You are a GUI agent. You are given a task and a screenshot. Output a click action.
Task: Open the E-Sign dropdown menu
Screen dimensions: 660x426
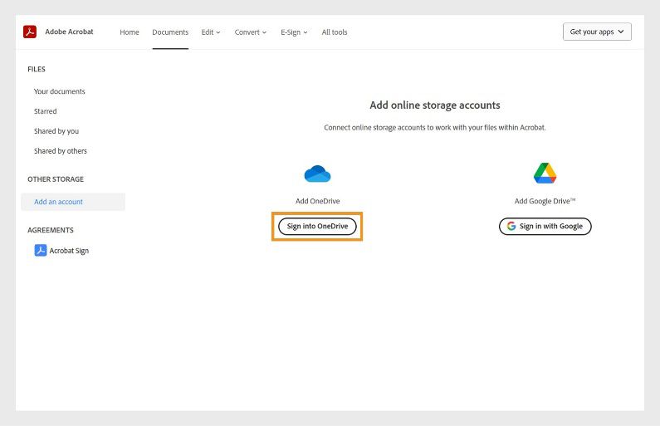coord(294,32)
